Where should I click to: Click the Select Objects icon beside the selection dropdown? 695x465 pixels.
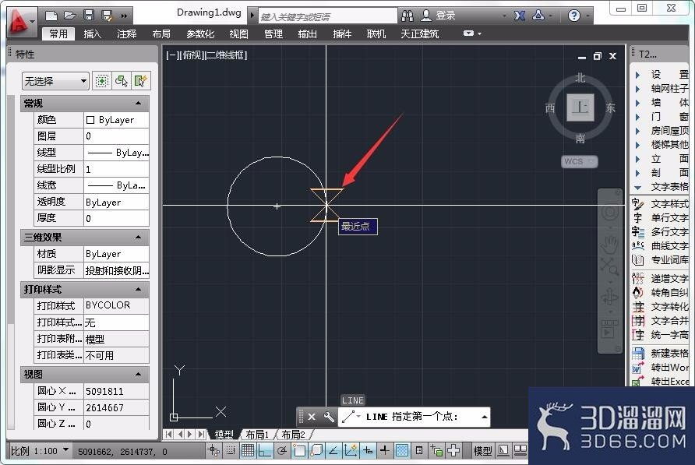[122, 81]
